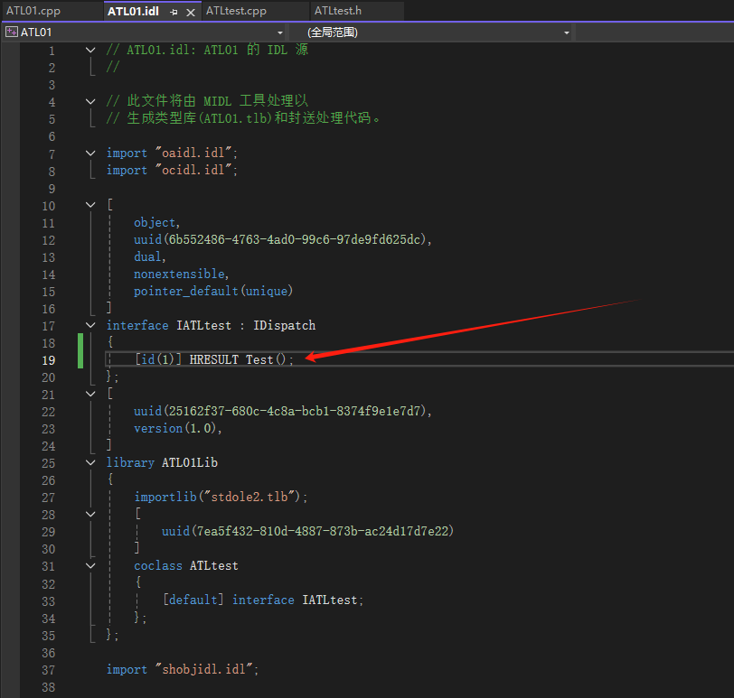Viewport: 734px width, 698px height.
Task: Click the uuid 6b552486 value on line 12
Action: 295,239
